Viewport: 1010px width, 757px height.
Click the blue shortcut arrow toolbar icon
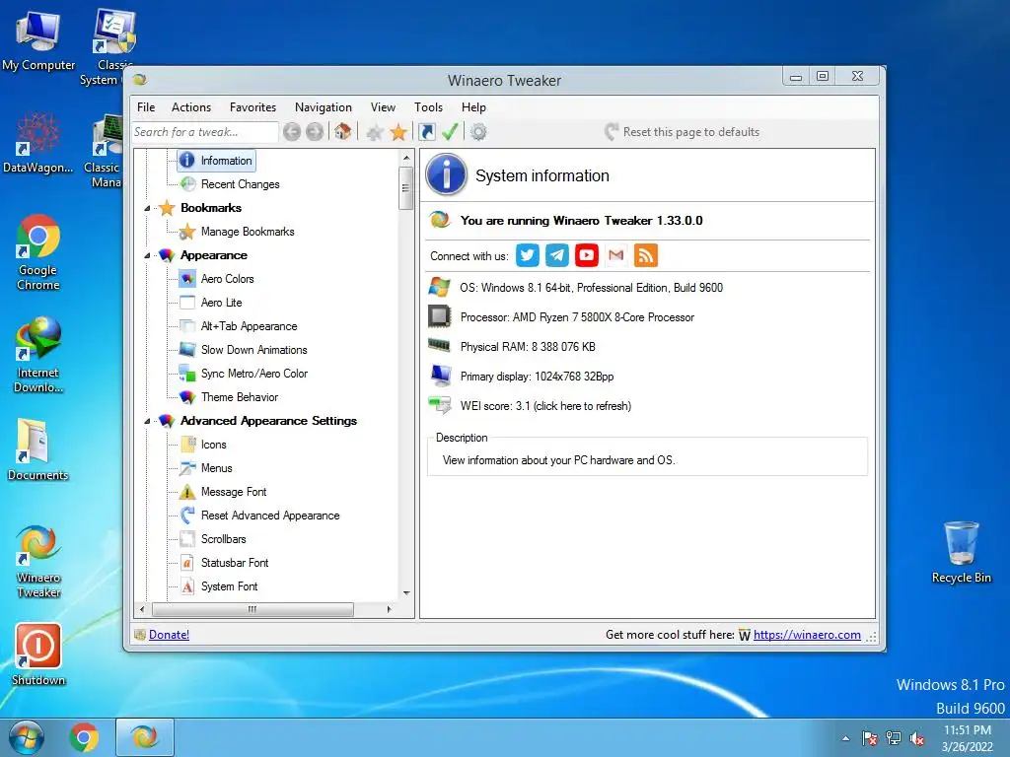(426, 132)
